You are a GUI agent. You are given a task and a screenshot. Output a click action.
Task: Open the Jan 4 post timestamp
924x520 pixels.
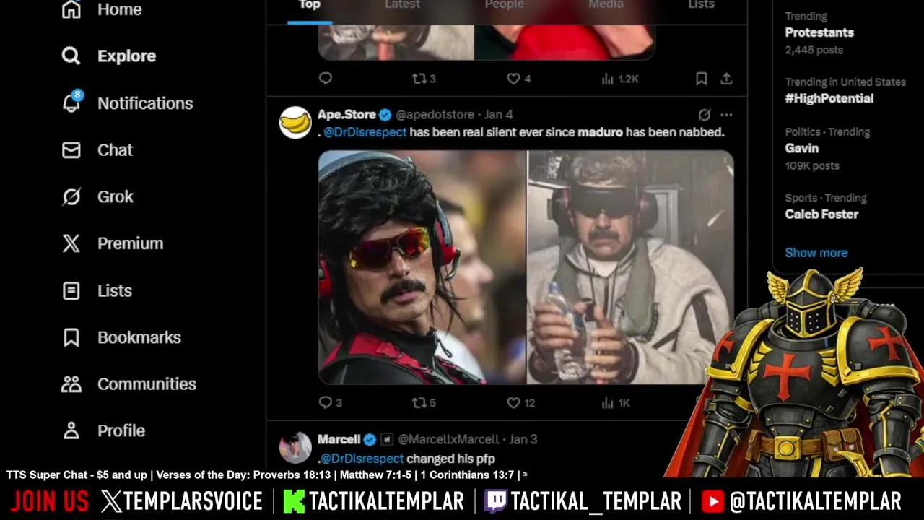click(x=499, y=114)
